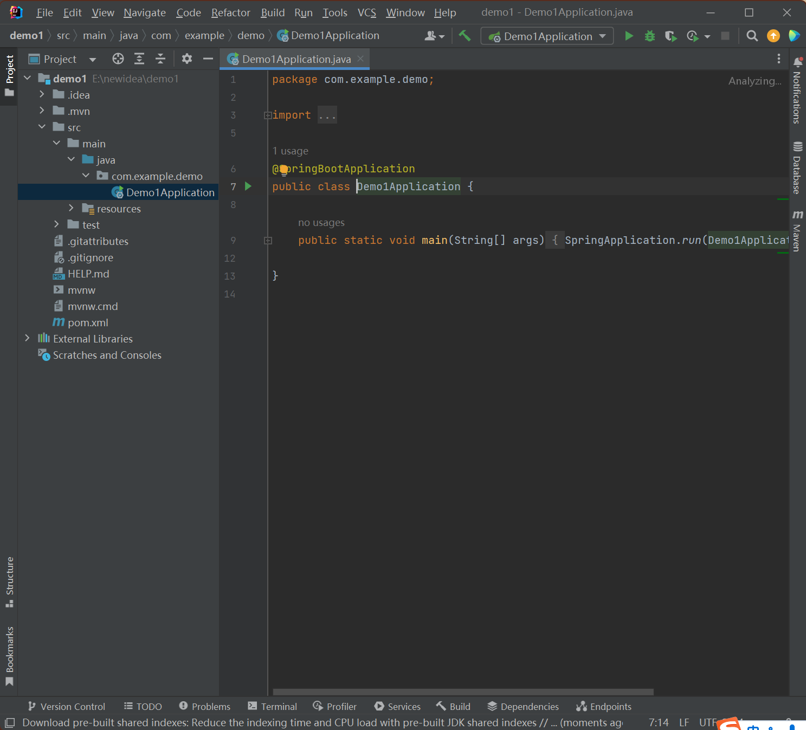Screen dimensions: 806x730
Task: Collapse all nodes using Collapse All icon
Action: pos(160,59)
